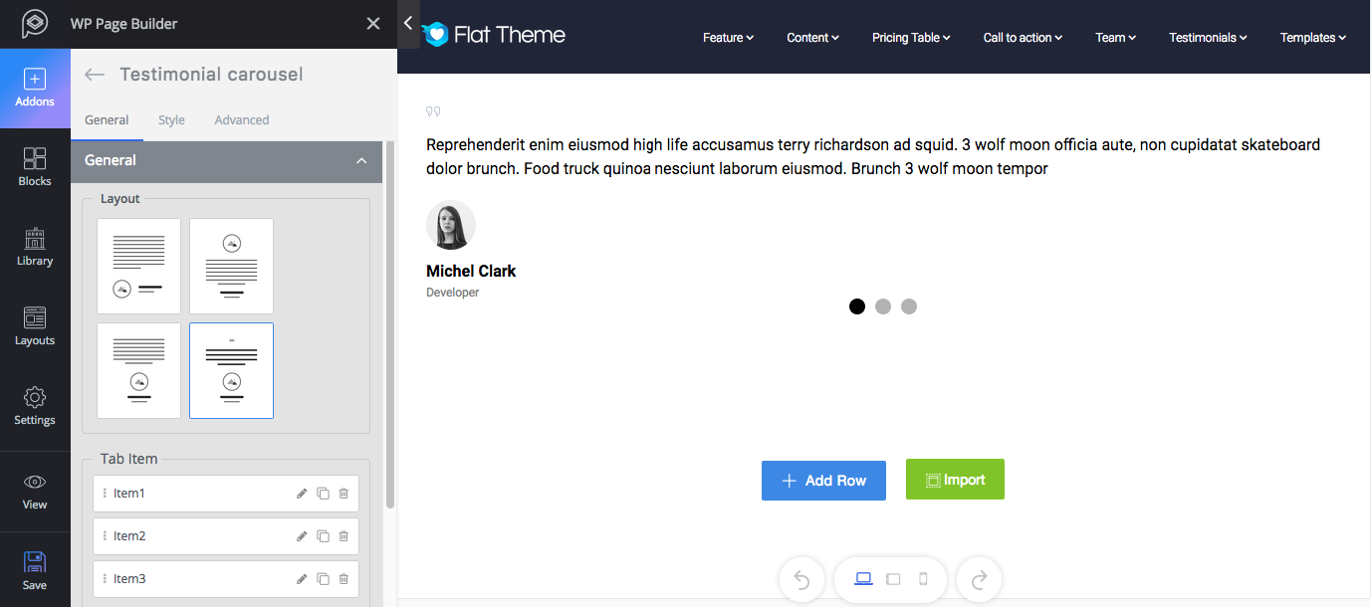Duplicate Item2 tab item
Viewport: 1371px width, 607px height.
pyautogui.click(x=323, y=536)
